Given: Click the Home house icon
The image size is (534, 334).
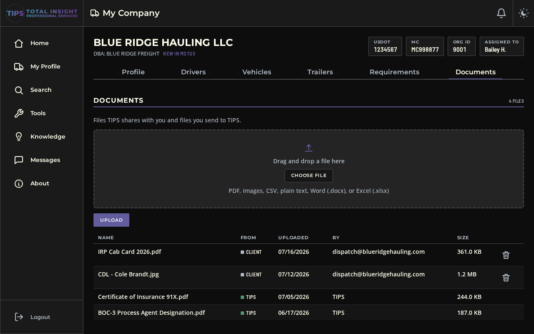Looking at the screenshot, I should coord(19,43).
